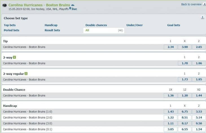206x133 pixels.
Task: Filter by Top bets
Action: click(10, 25)
